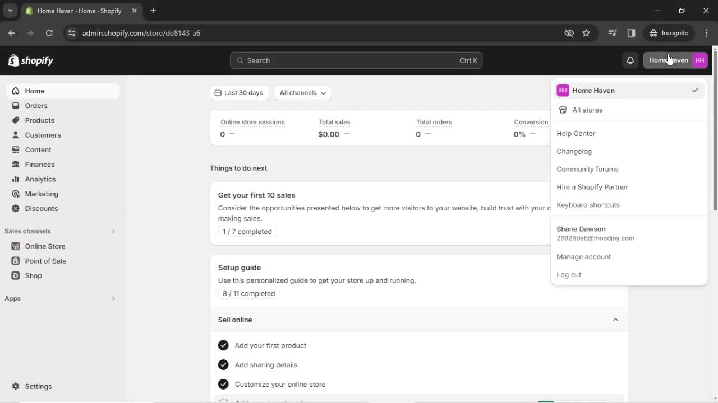Viewport: 718px width, 403px height.
Task: Close the Home Haven store menu
Action: click(x=675, y=60)
